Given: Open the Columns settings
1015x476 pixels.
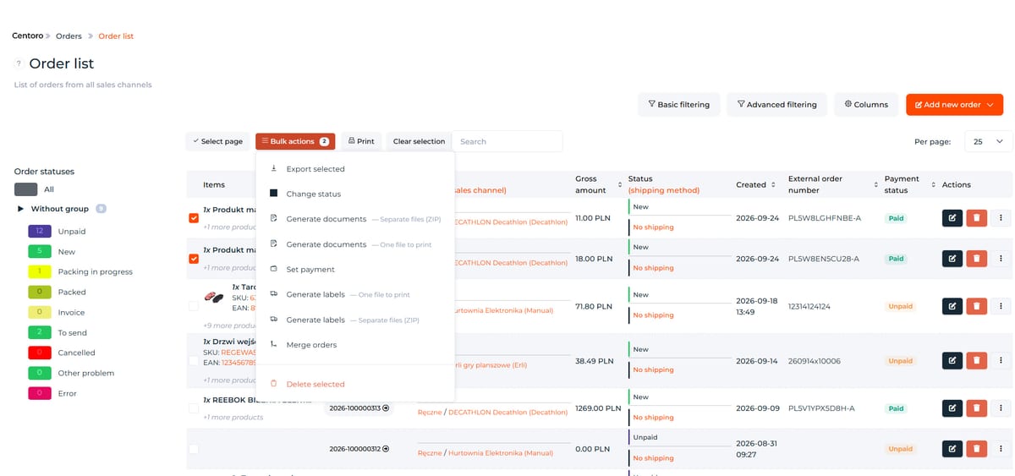Looking at the screenshot, I should click(866, 105).
